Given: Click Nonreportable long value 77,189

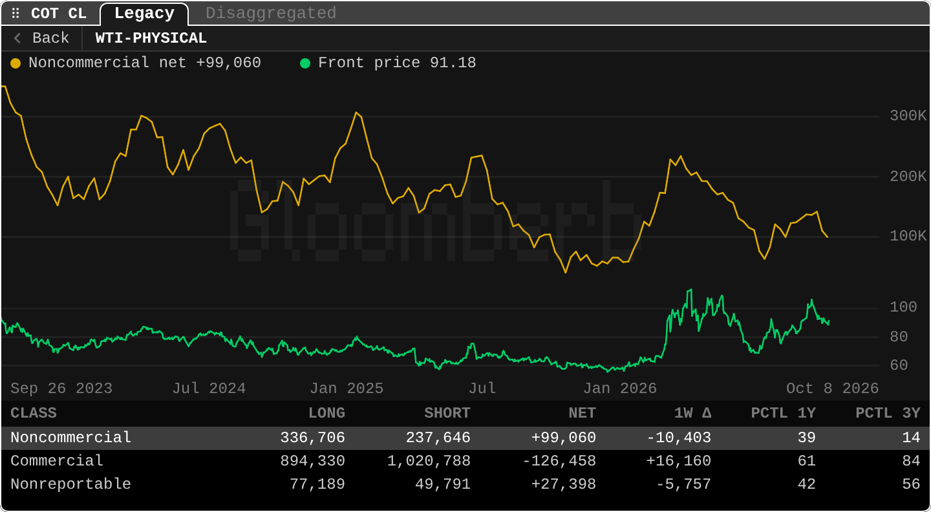Looking at the screenshot, I should pos(317,484).
